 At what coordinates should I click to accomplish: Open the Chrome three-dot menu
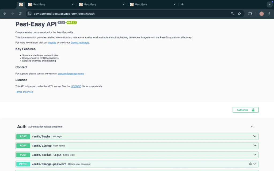(x=269, y=14)
